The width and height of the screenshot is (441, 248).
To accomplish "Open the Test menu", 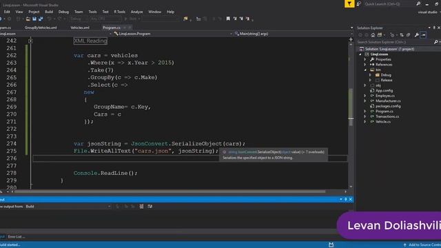I will [105, 12].
